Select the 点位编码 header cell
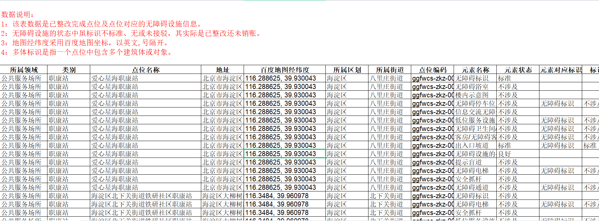The image size is (599, 221). tap(432, 70)
